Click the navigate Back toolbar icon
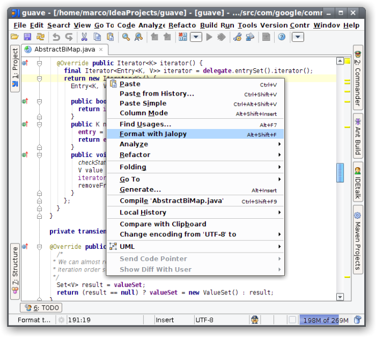Viewport: 376px width, 337px height. point(154,37)
